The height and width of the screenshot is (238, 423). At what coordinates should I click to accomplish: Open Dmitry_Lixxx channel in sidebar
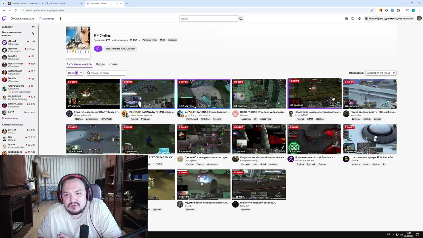coord(19,105)
